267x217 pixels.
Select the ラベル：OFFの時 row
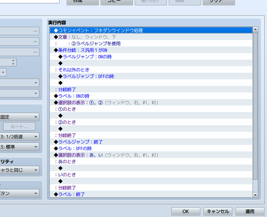point(151,148)
